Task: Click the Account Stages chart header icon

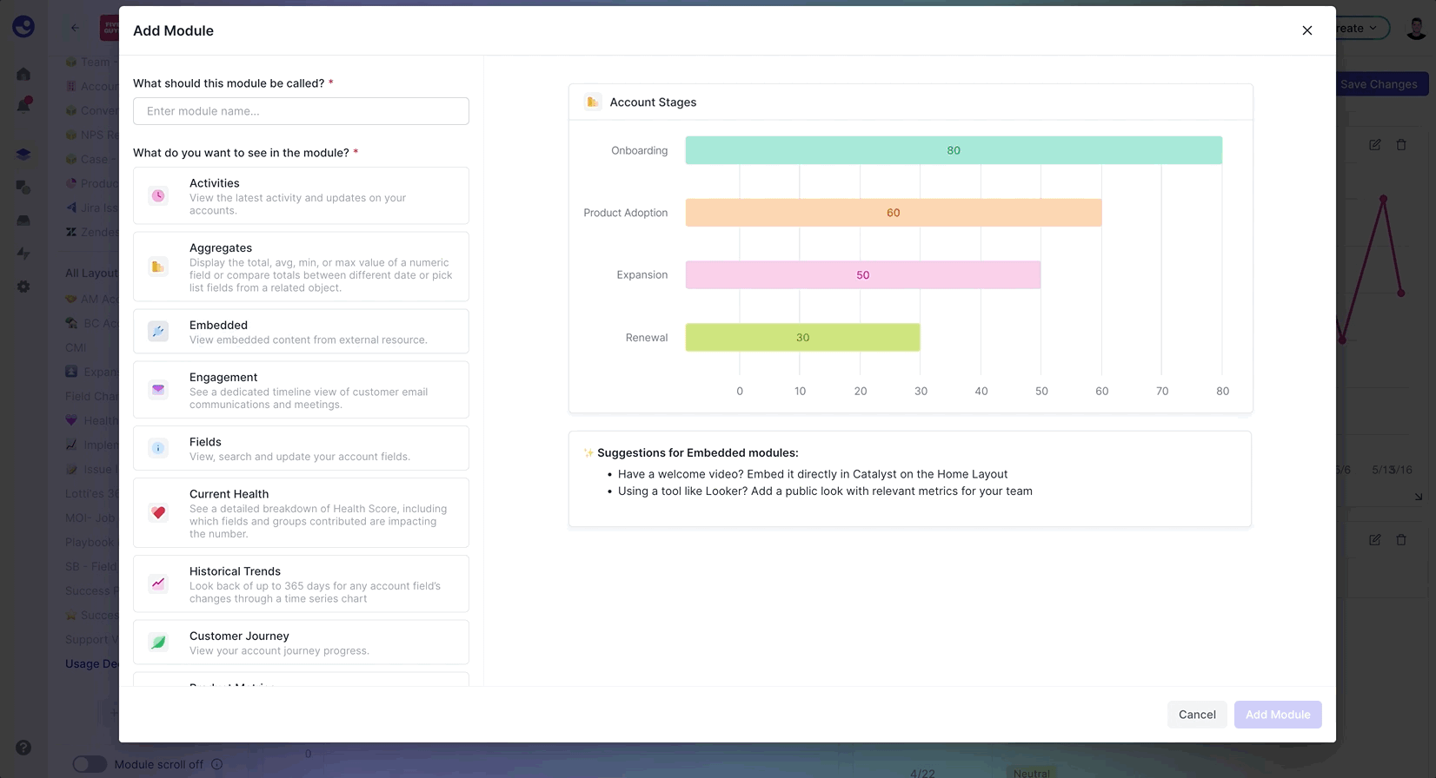Action: (593, 102)
